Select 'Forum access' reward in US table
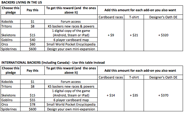Screen dimensions: 184x113 (71, 22)
